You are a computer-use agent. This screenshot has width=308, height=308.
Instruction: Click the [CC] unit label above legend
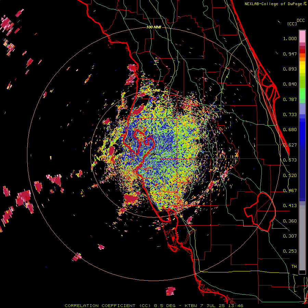coord(292,24)
